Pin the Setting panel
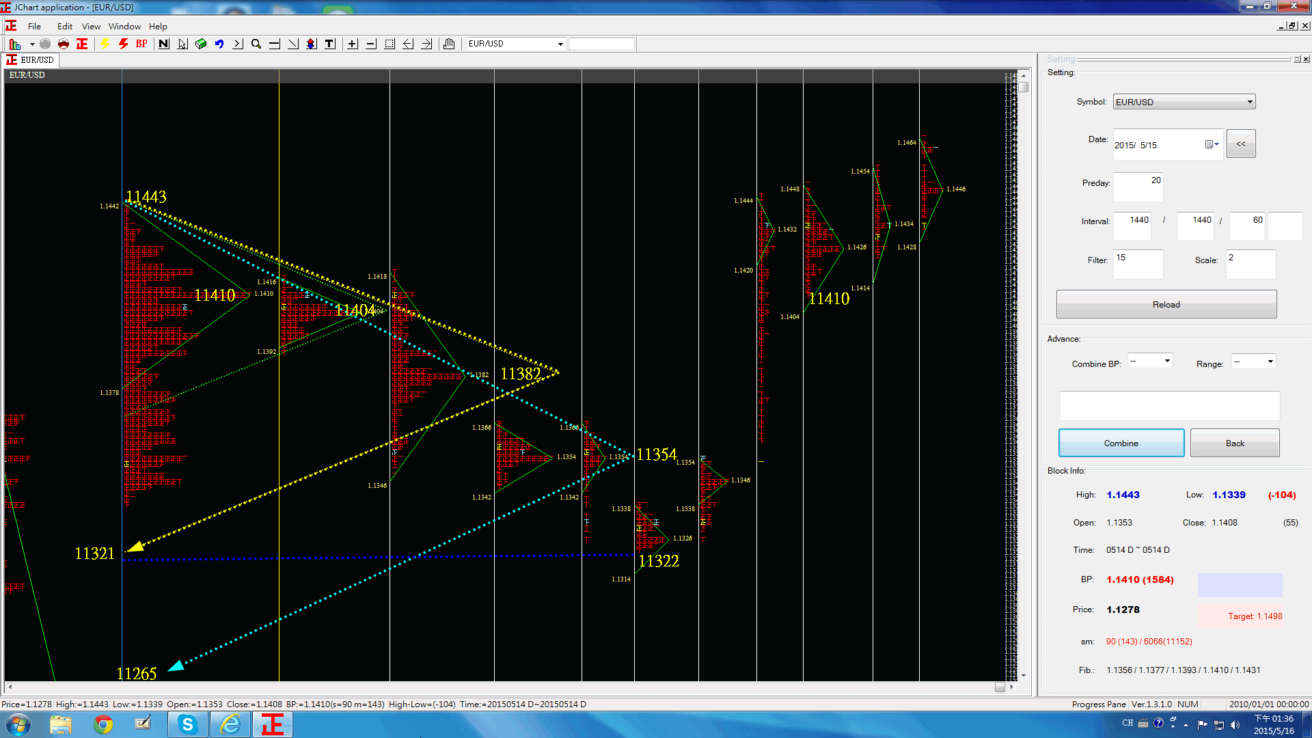This screenshot has height=738, width=1312. 1297,59
